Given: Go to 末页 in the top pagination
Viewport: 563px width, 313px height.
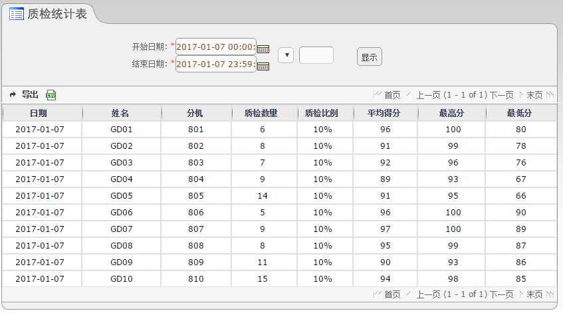Looking at the screenshot, I should 534,95.
